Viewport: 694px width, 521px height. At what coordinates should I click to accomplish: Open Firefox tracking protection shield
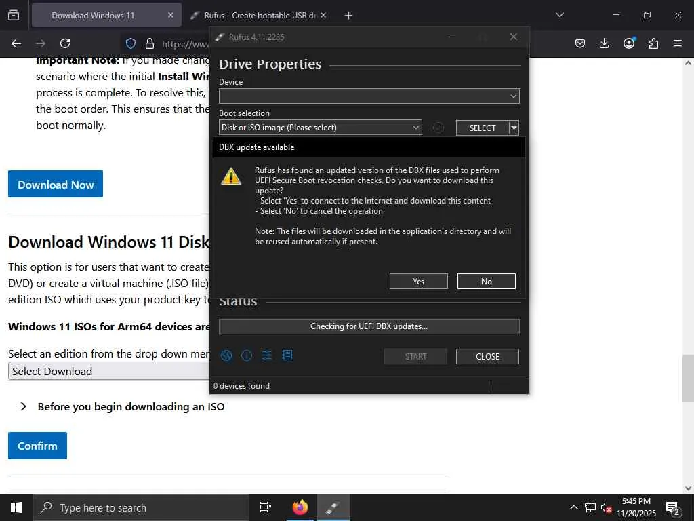[131, 43]
